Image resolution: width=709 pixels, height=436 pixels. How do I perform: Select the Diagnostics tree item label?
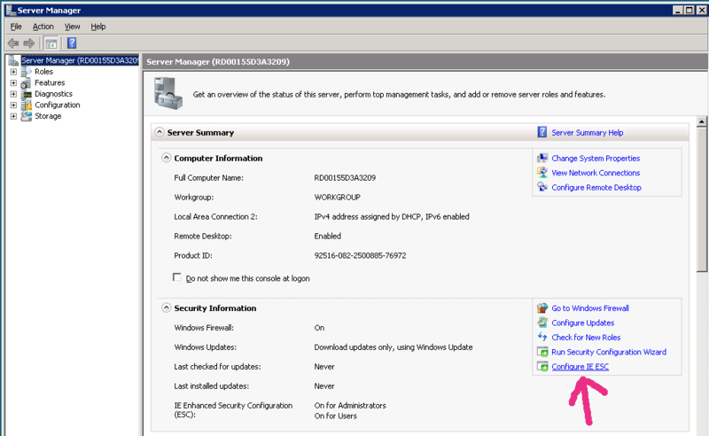pos(53,94)
